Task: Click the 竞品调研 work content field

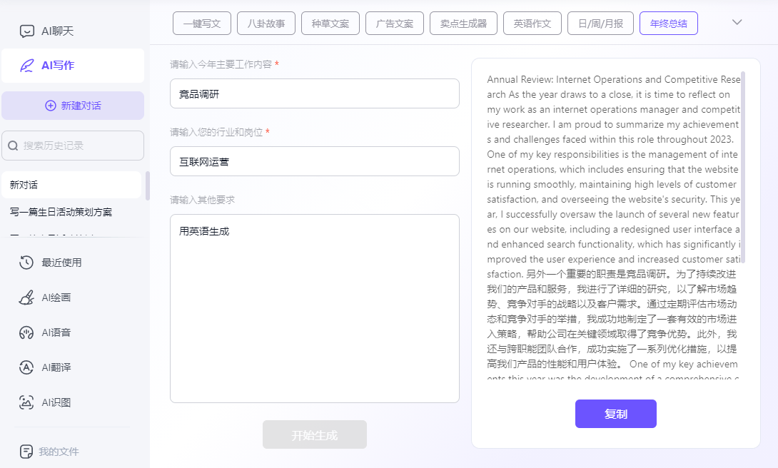Action: click(315, 93)
